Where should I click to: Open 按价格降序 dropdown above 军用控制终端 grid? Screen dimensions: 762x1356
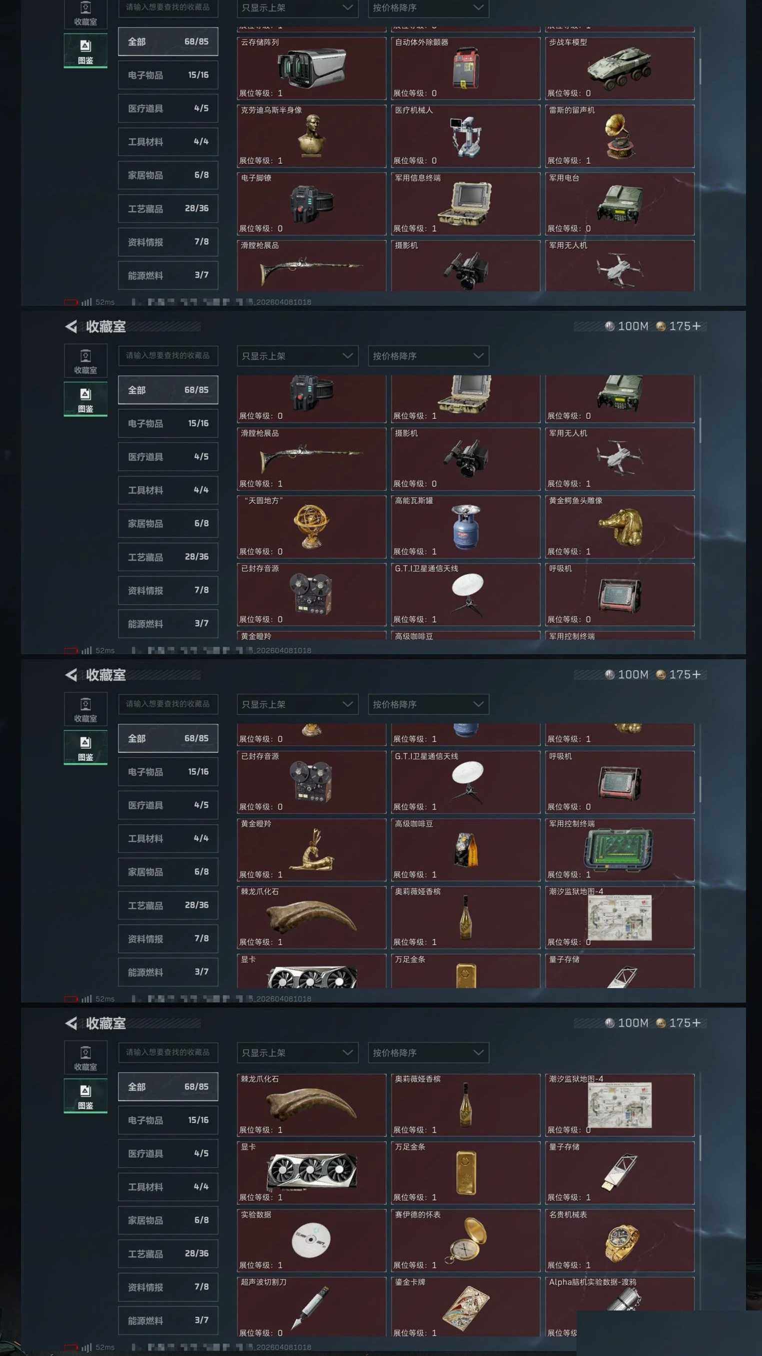(428, 704)
